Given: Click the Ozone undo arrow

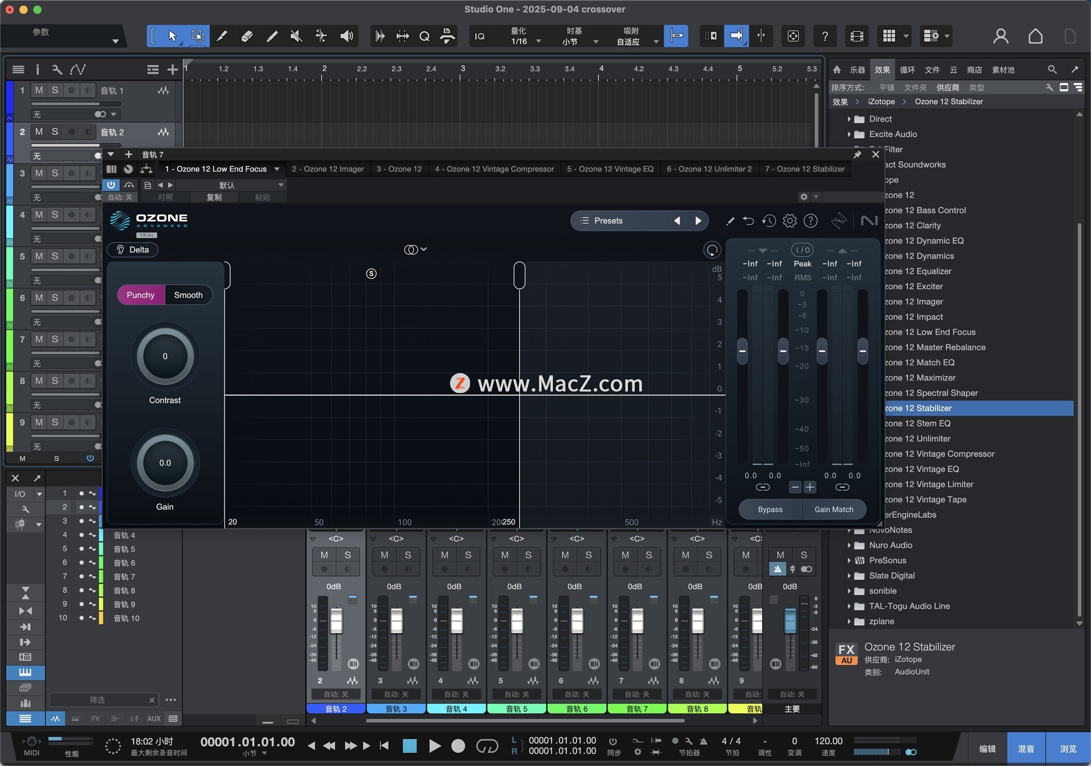Looking at the screenshot, I should (748, 221).
